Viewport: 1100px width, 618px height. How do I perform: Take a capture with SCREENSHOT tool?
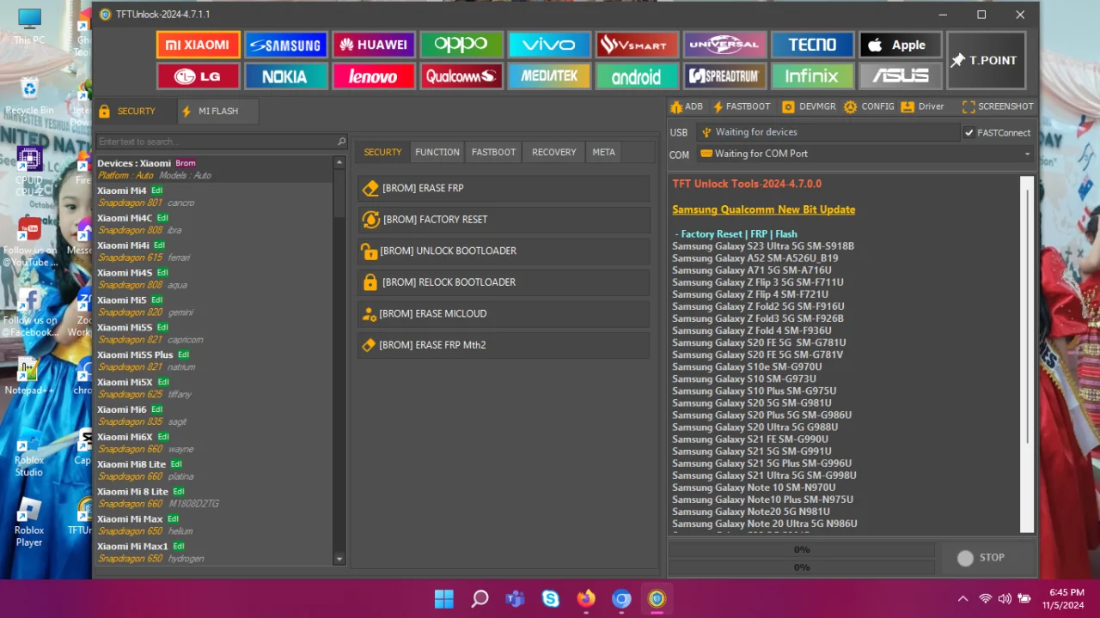[998, 106]
